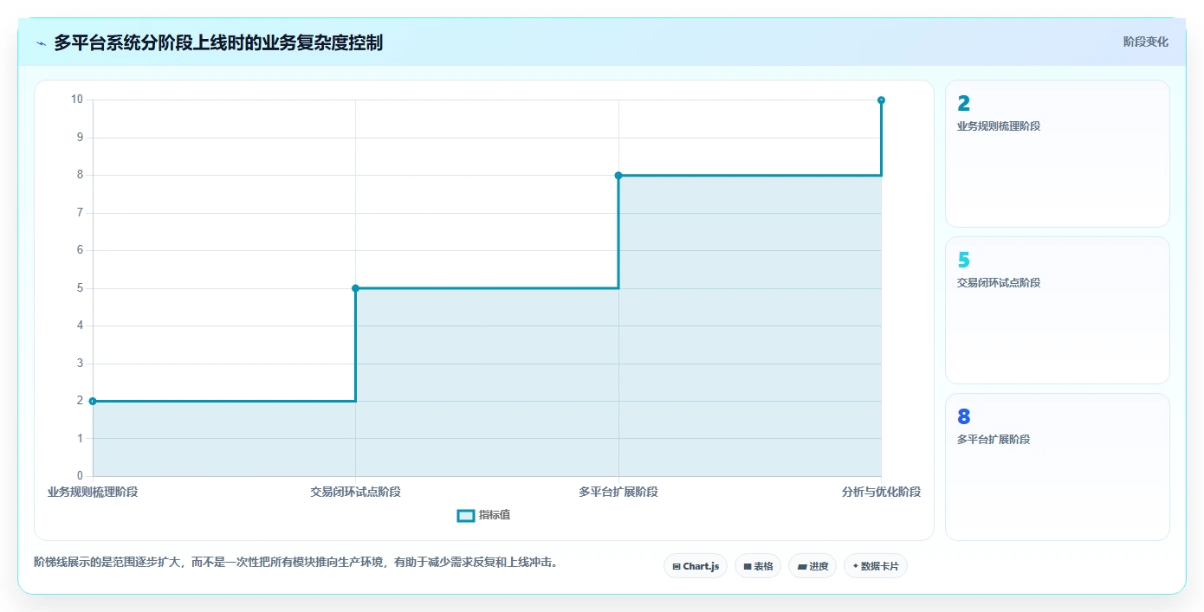Image resolution: width=1204 pixels, height=612 pixels.
Task: Toggle the 指标值 legend item
Action: click(483, 515)
